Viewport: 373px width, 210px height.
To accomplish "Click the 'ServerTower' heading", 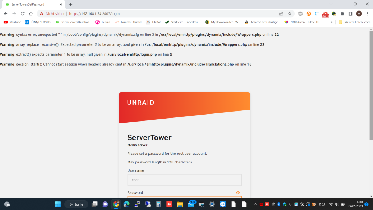I will pyautogui.click(x=150, y=138).
